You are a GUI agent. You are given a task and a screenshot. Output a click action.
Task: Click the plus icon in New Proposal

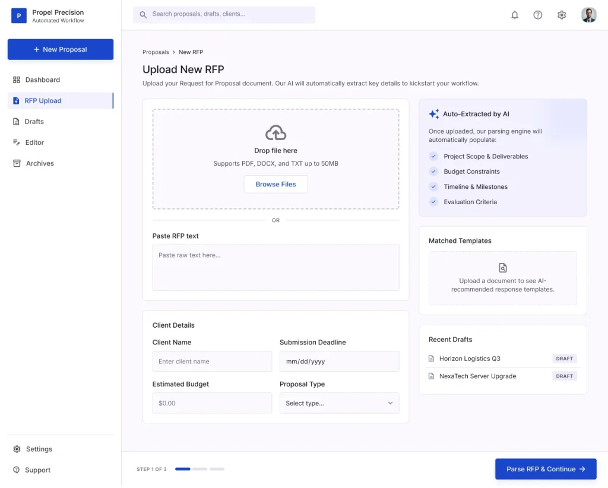pos(36,49)
